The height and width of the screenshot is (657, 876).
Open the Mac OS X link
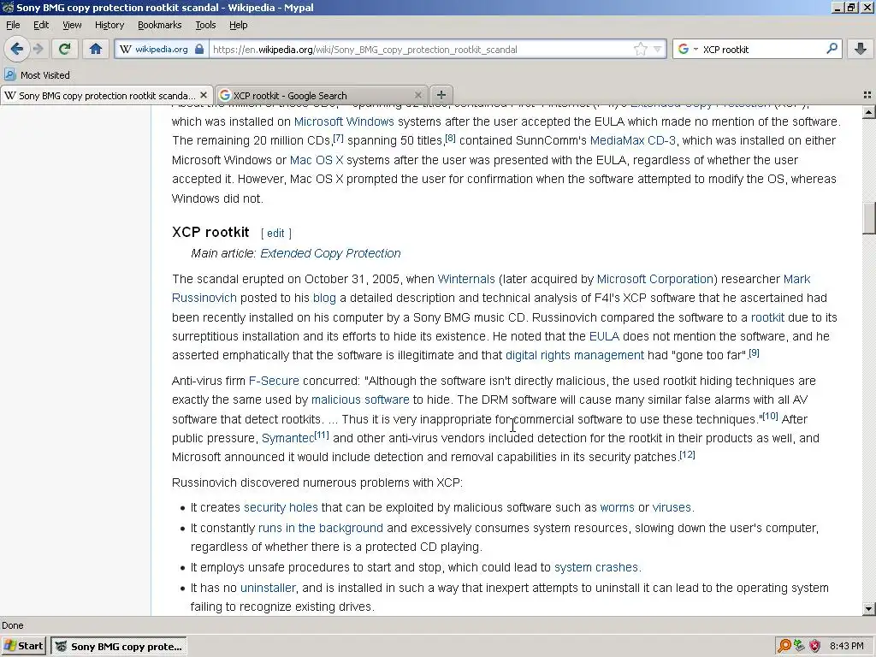pos(317,160)
